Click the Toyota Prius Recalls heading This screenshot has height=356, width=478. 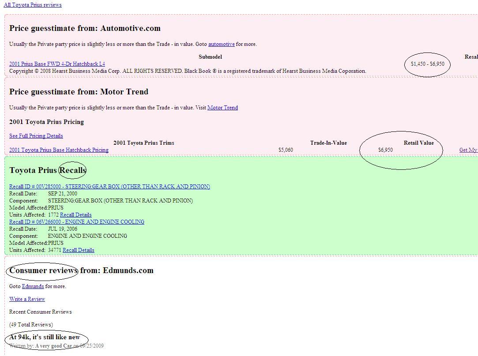48,170
